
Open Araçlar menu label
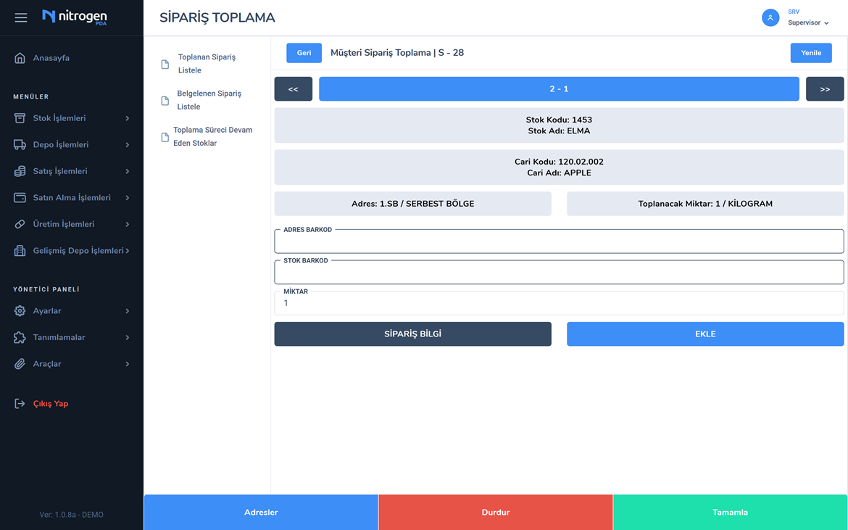pyautogui.click(x=47, y=364)
